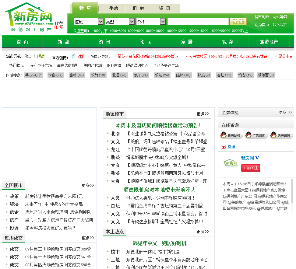Switch to the 新房 search tab
Viewport: 296px width, 269px height.
click(x=85, y=8)
